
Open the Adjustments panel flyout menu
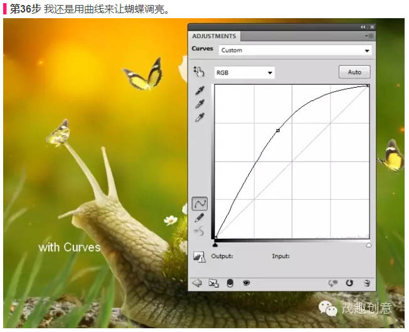369,36
